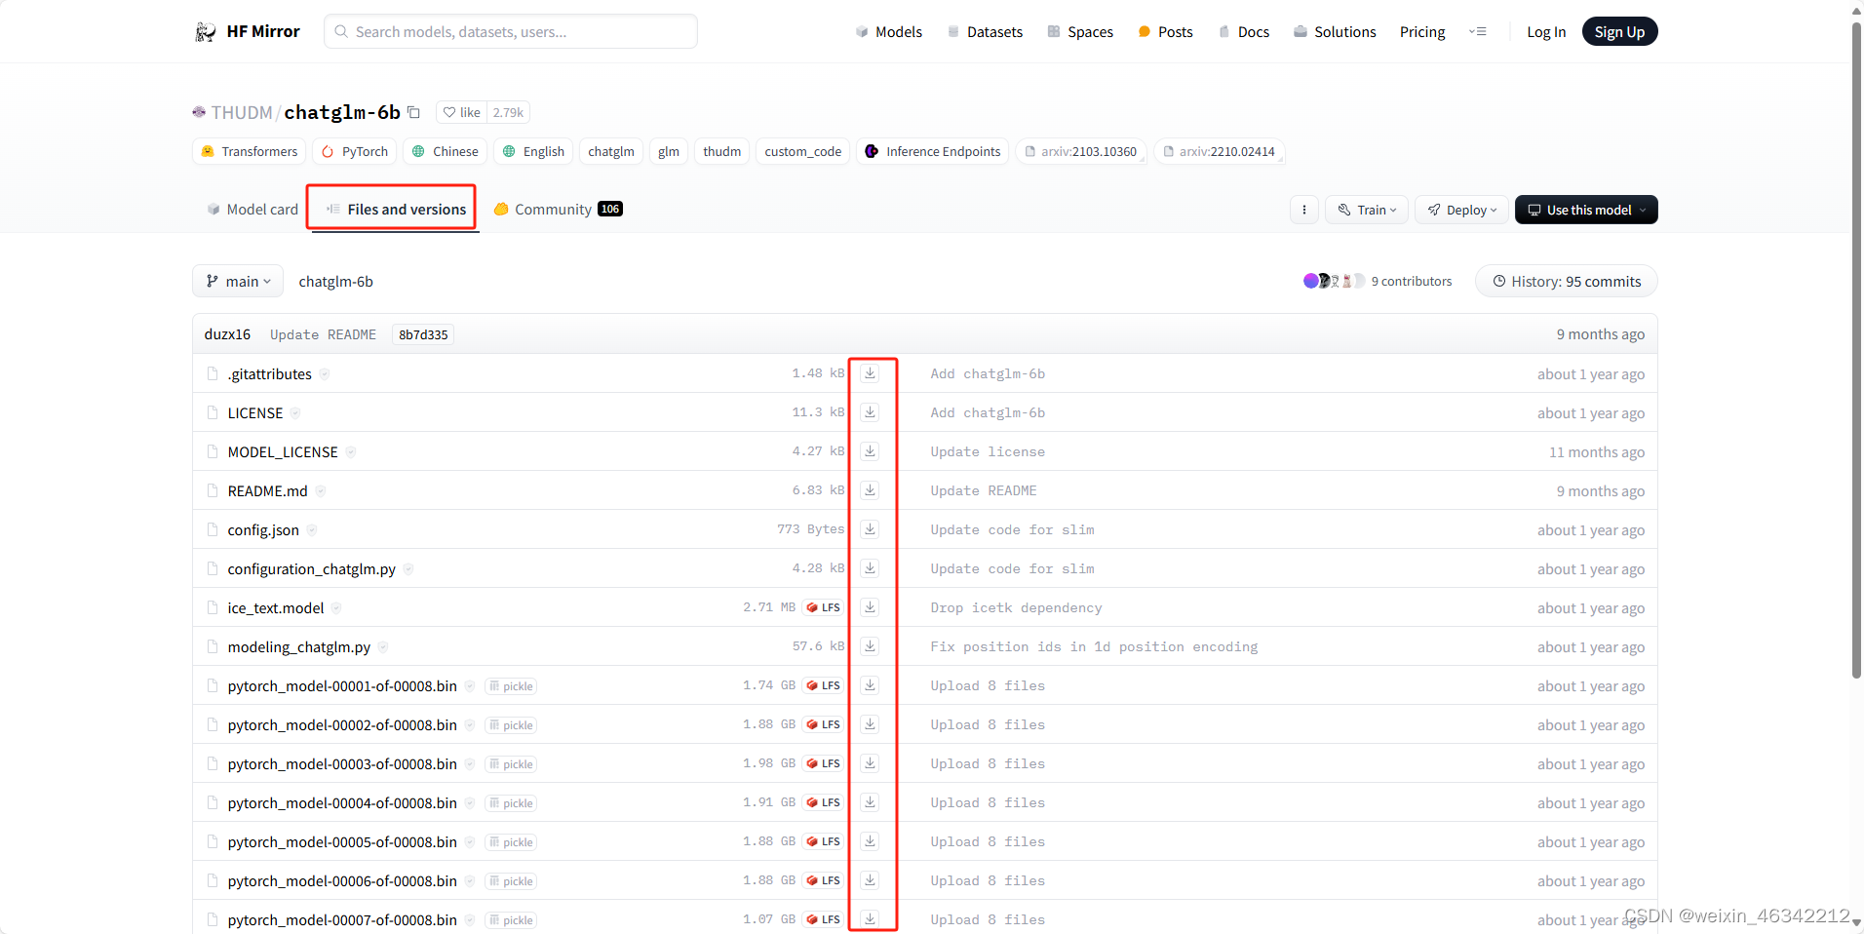Screen dimensions: 1864x934
Task: Download the config.json file
Action: point(870,529)
